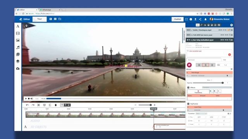Close the Slices section with X icon
This screenshot has width=248, height=139.
pyautogui.click(x=232, y=69)
